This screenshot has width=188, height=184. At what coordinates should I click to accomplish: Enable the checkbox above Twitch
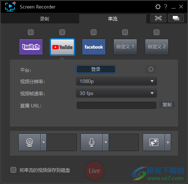click(x=31, y=32)
